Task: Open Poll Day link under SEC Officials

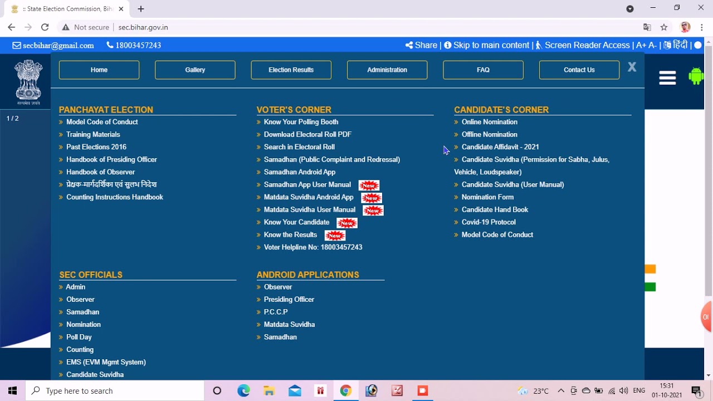Action: (x=79, y=337)
